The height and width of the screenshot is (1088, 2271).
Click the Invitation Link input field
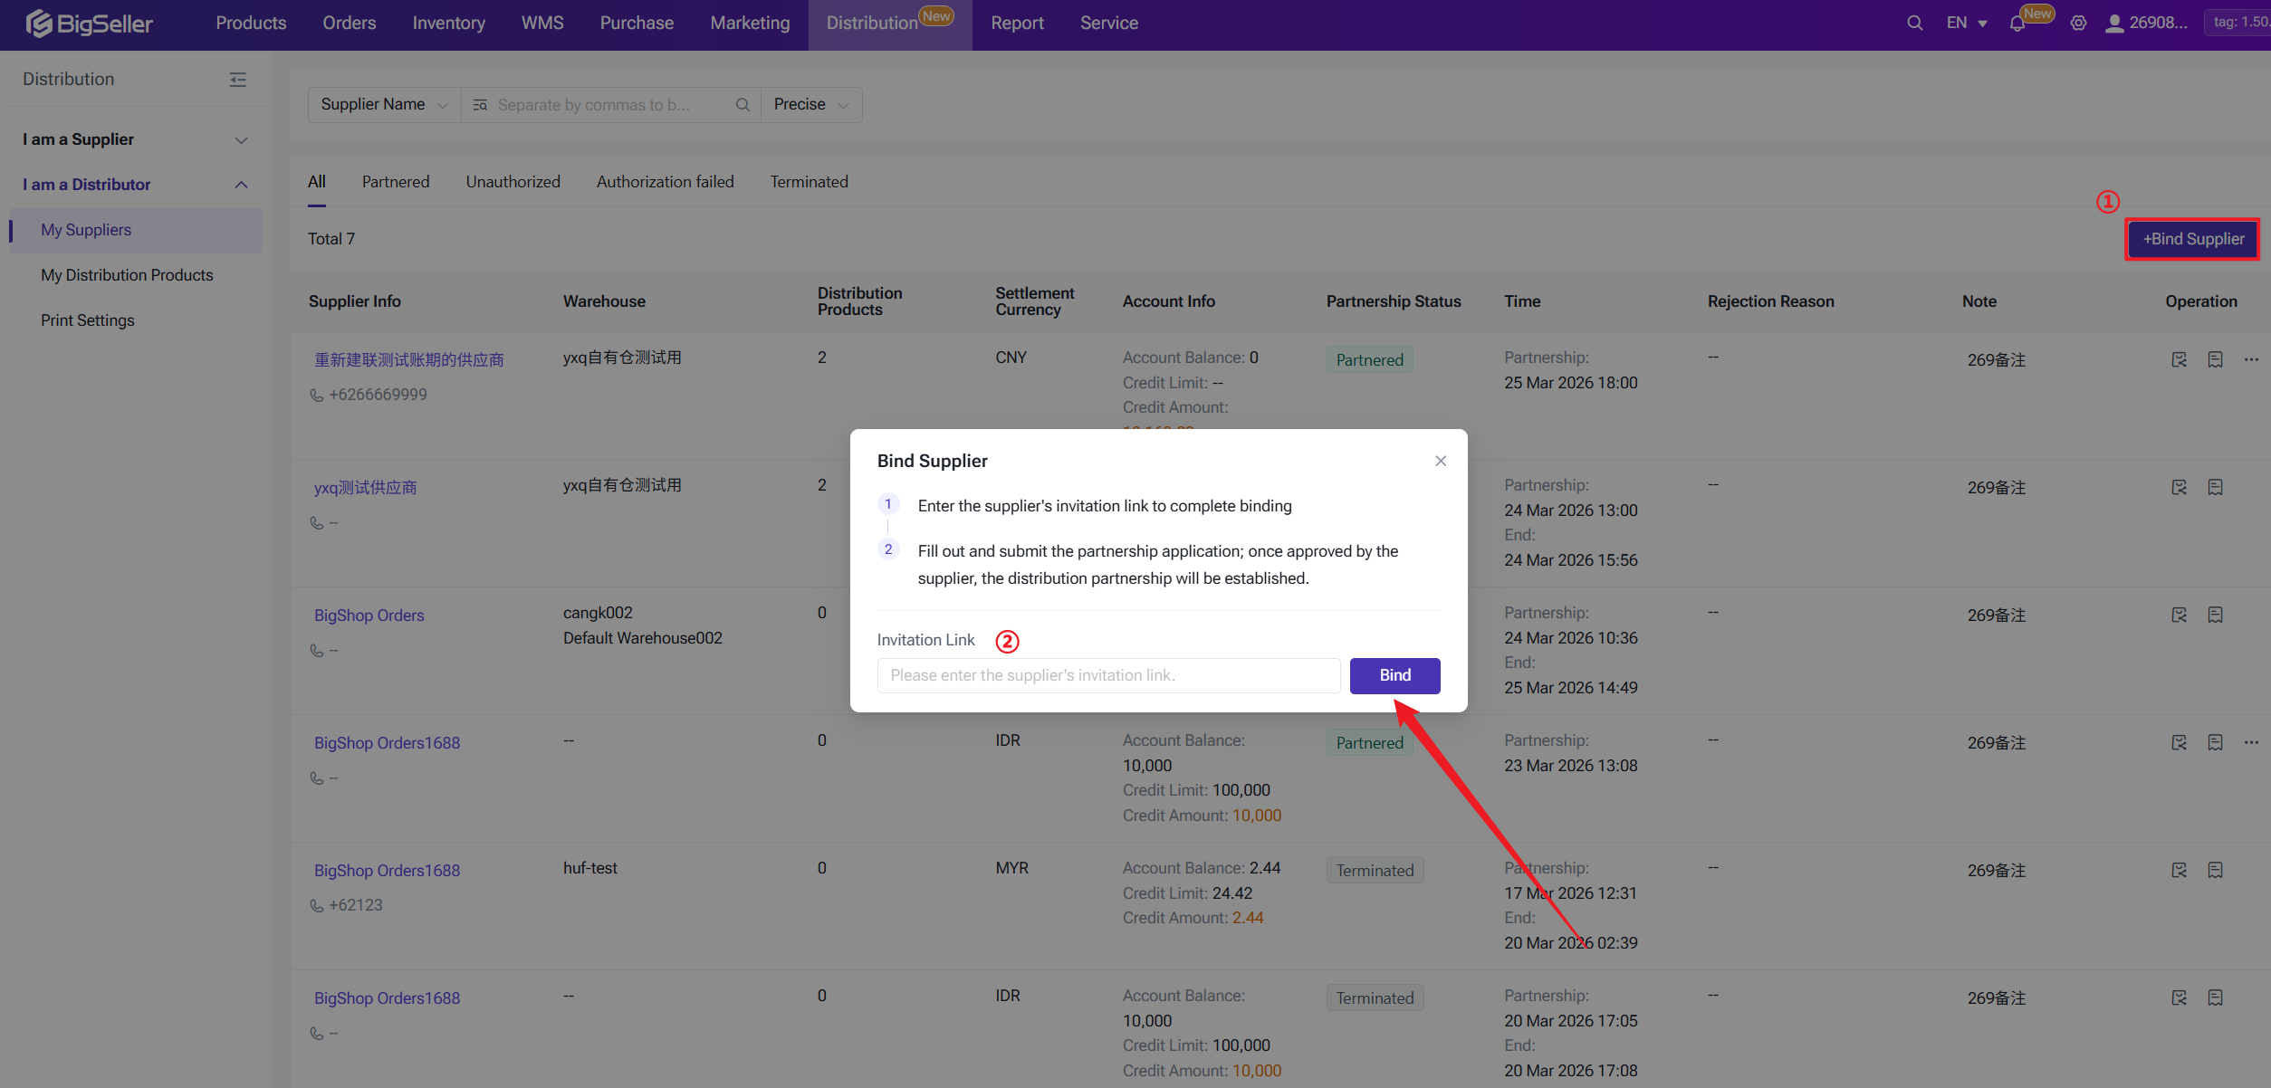(1107, 675)
